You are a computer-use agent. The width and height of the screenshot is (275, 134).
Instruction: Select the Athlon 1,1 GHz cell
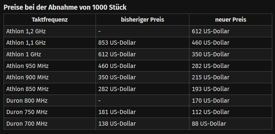click(26, 43)
